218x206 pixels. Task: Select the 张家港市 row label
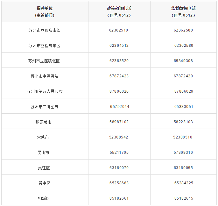point(43,122)
